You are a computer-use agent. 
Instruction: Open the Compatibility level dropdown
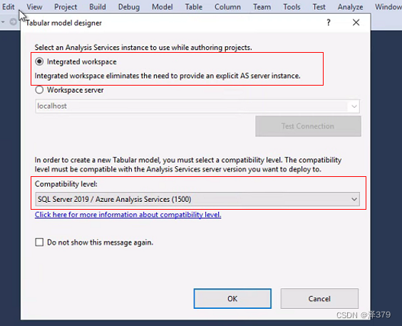(x=197, y=199)
